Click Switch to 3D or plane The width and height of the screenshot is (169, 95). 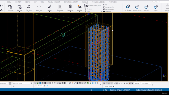(x=93, y=6)
